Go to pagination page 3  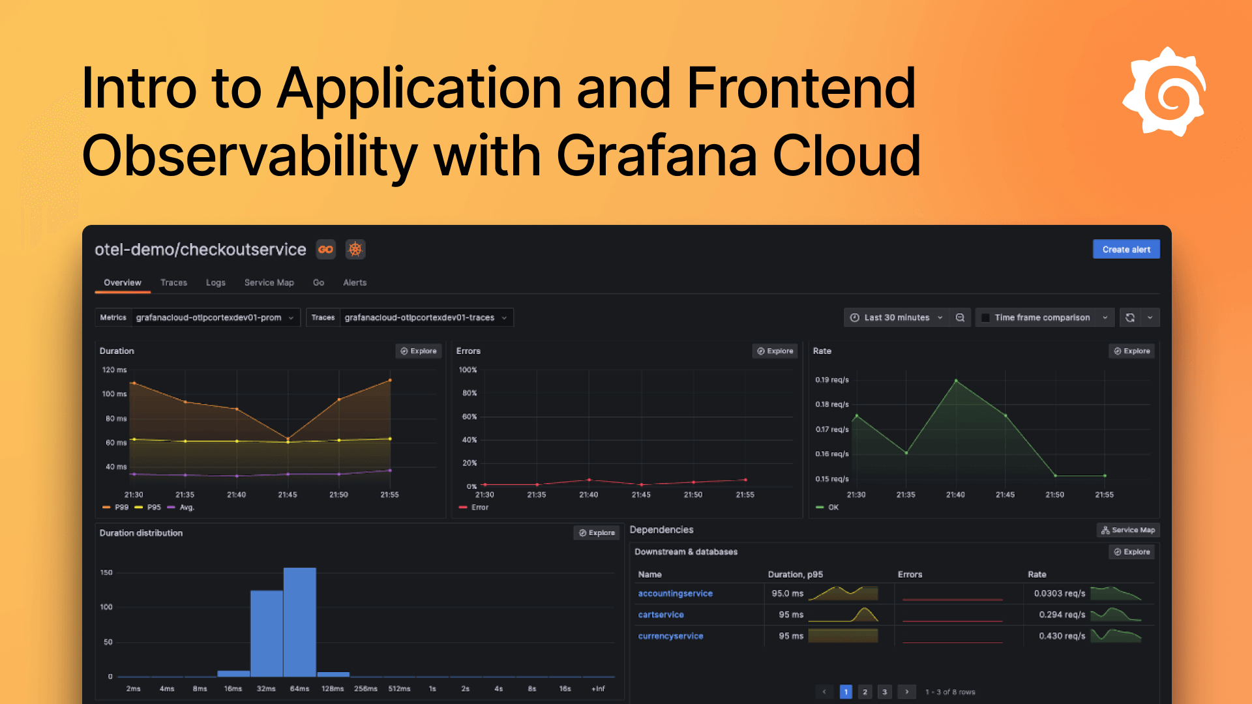(885, 692)
